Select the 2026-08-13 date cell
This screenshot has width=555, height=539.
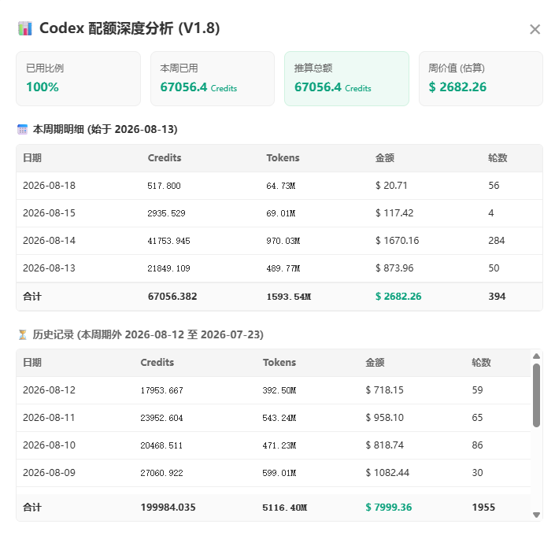(x=49, y=268)
